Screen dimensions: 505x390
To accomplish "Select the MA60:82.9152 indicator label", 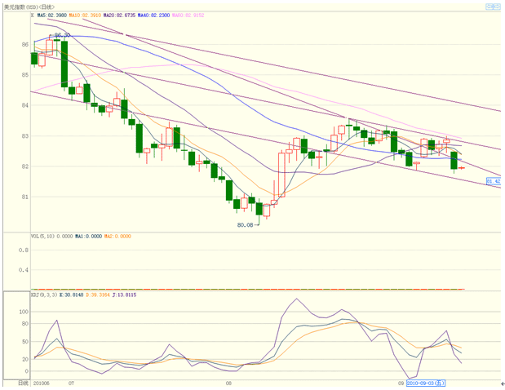I will click(188, 16).
